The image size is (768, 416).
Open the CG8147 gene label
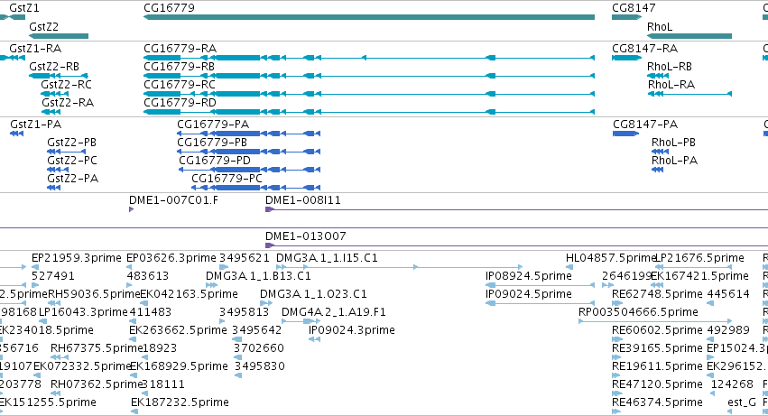pyautogui.click(x=634, y=8)
